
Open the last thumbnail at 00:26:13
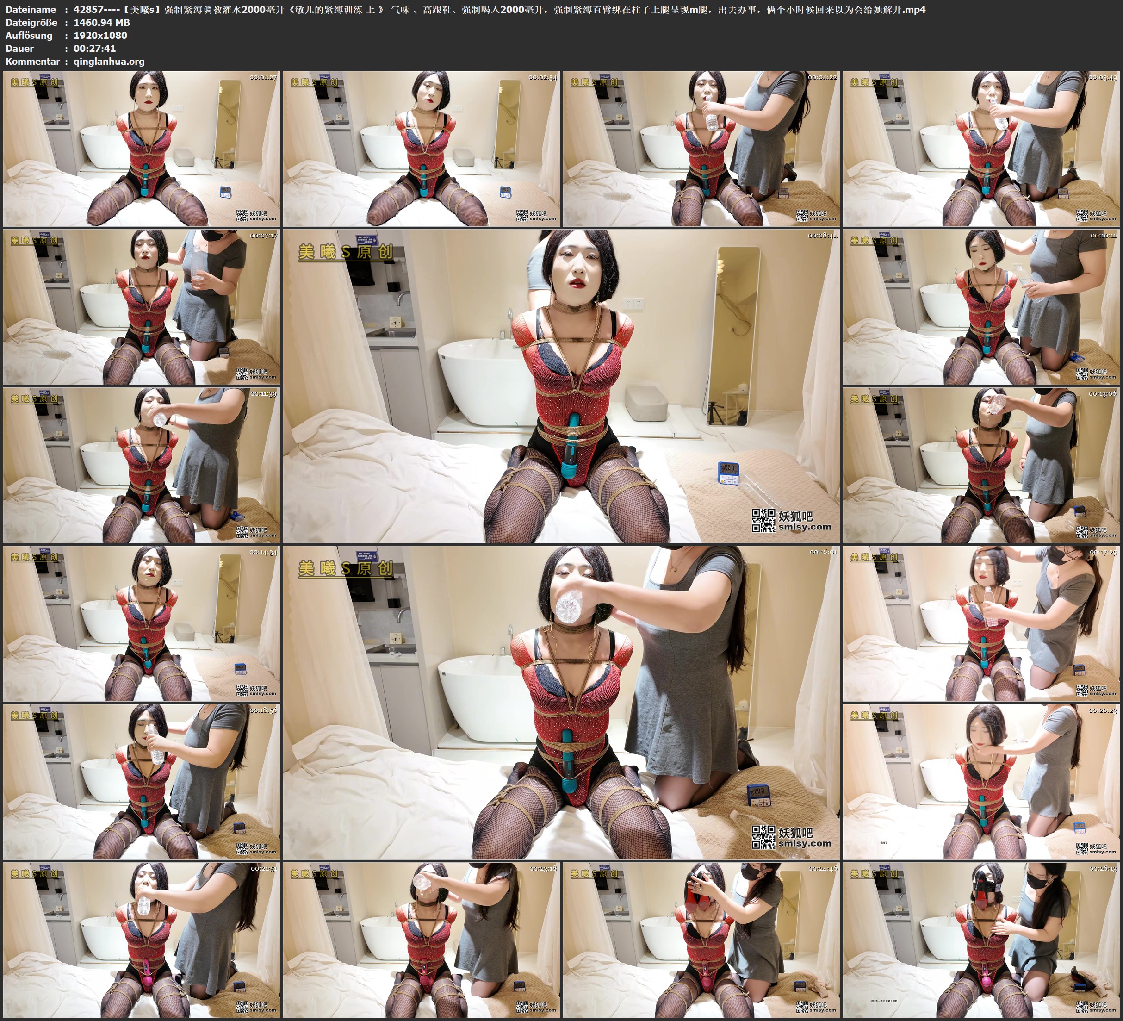coord(981,940)
